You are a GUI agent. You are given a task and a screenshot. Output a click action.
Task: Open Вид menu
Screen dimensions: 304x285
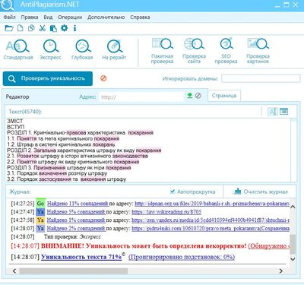click(x=48, y=17)
